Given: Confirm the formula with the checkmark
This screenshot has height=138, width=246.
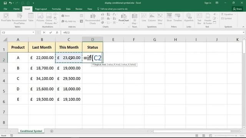Looking at the screenshot, I should pos(50,33).
